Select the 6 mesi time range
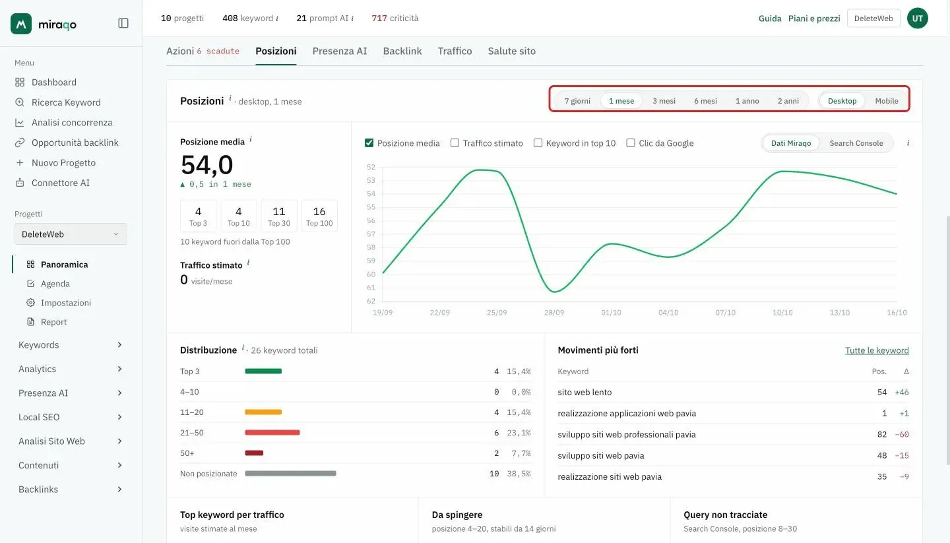Image resolution: width=950 pixels, height=543 pixels. click(x=705, y=101)
